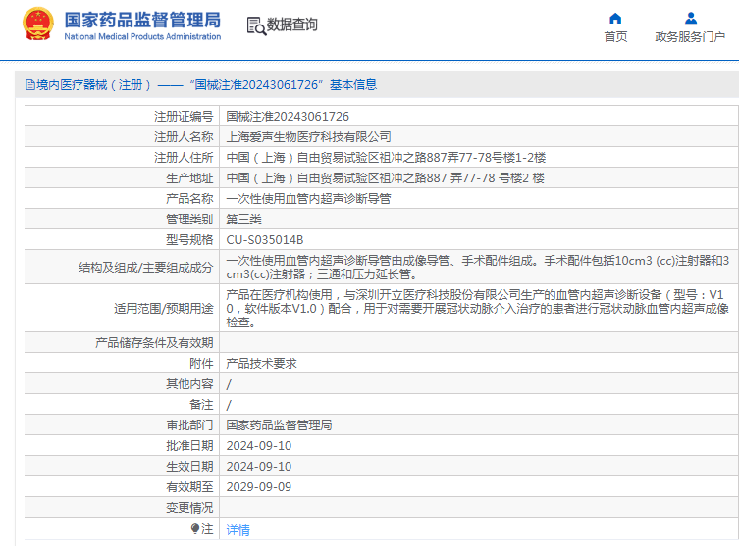Go to 首页 text link
The width and height of the screenshot is (739, 546).
coord(615,36)
